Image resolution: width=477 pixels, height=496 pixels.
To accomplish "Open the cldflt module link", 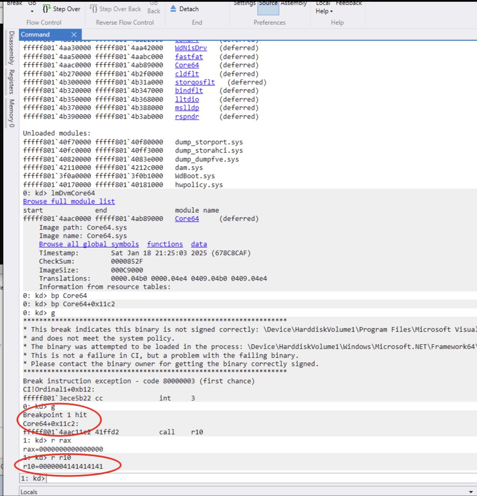I will [x=187, y=74].
